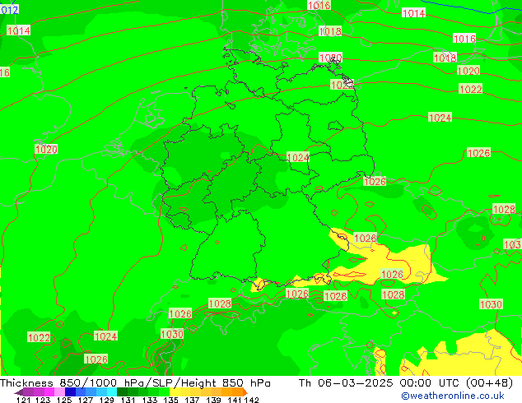Click the legend value 123
The height and width of the screenshot is (403, 522).
click(x=43, y=400)
